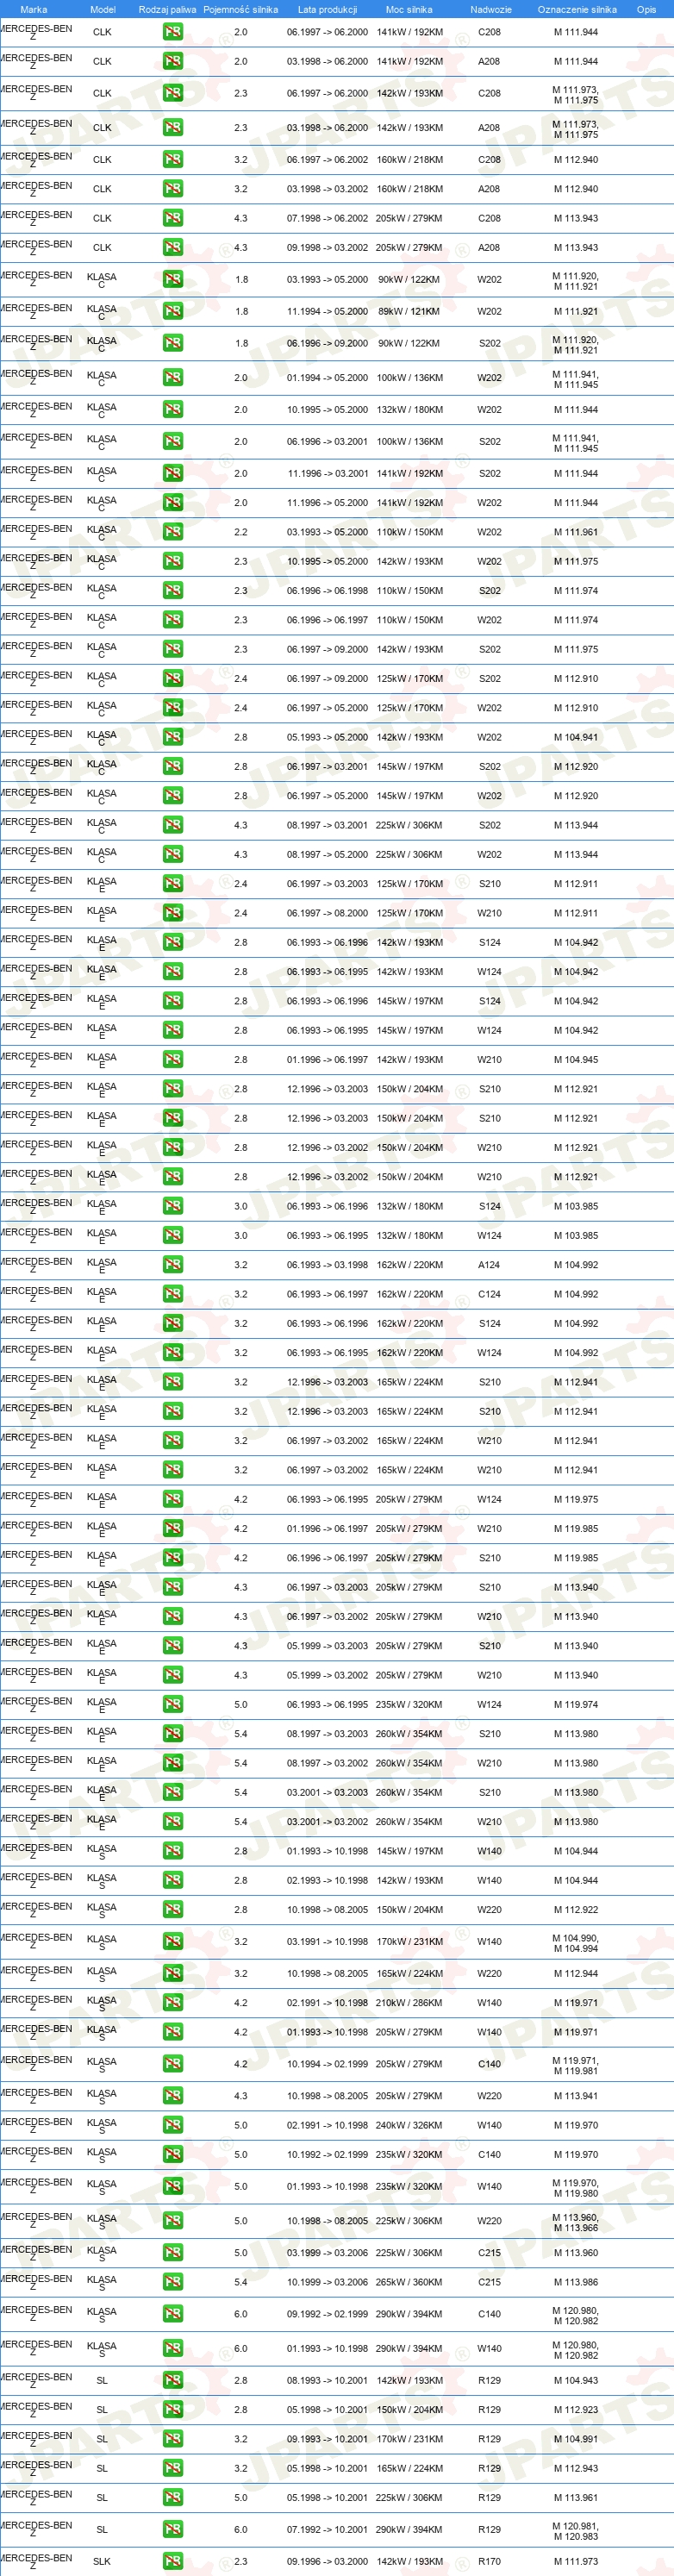Screen dimensions: 674x2576
Task: Click fuel icon in M 104.945 row
Action: pyautogui.click(x=173, y=1059)
